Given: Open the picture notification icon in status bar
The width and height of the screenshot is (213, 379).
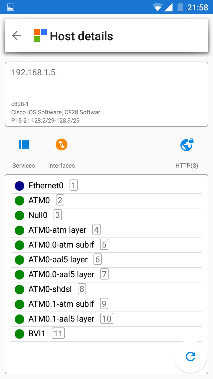Looking at the screenshot, I should (11, 7).
